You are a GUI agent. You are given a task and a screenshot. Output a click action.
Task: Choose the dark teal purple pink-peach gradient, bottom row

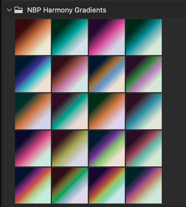click(144, 186)
